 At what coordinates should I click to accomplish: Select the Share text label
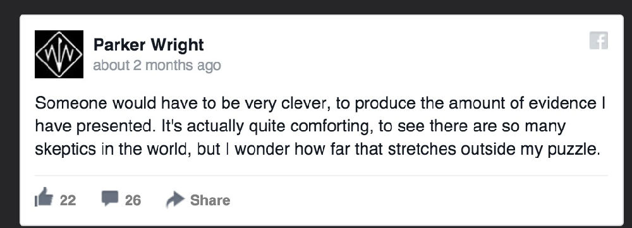coord(210,200)
